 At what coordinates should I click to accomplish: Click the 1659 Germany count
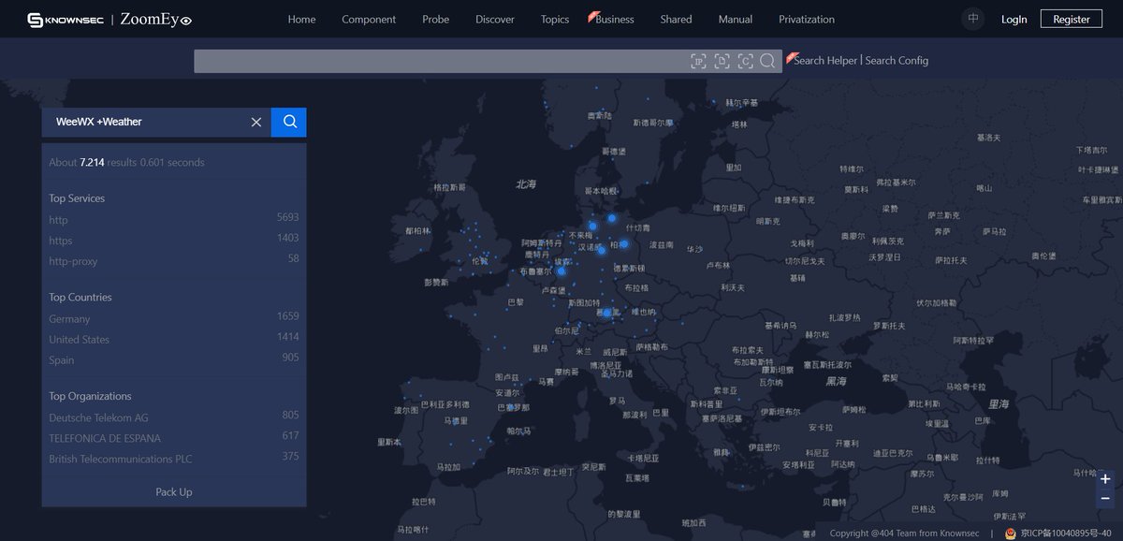[x=287, y=316]
